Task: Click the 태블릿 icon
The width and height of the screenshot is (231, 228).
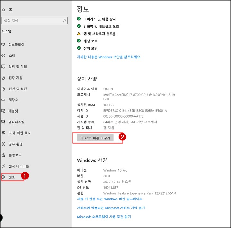Action: coord(3,111)
